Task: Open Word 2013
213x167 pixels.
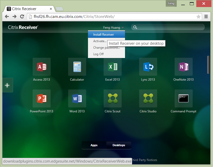Action: coord(77,99)
